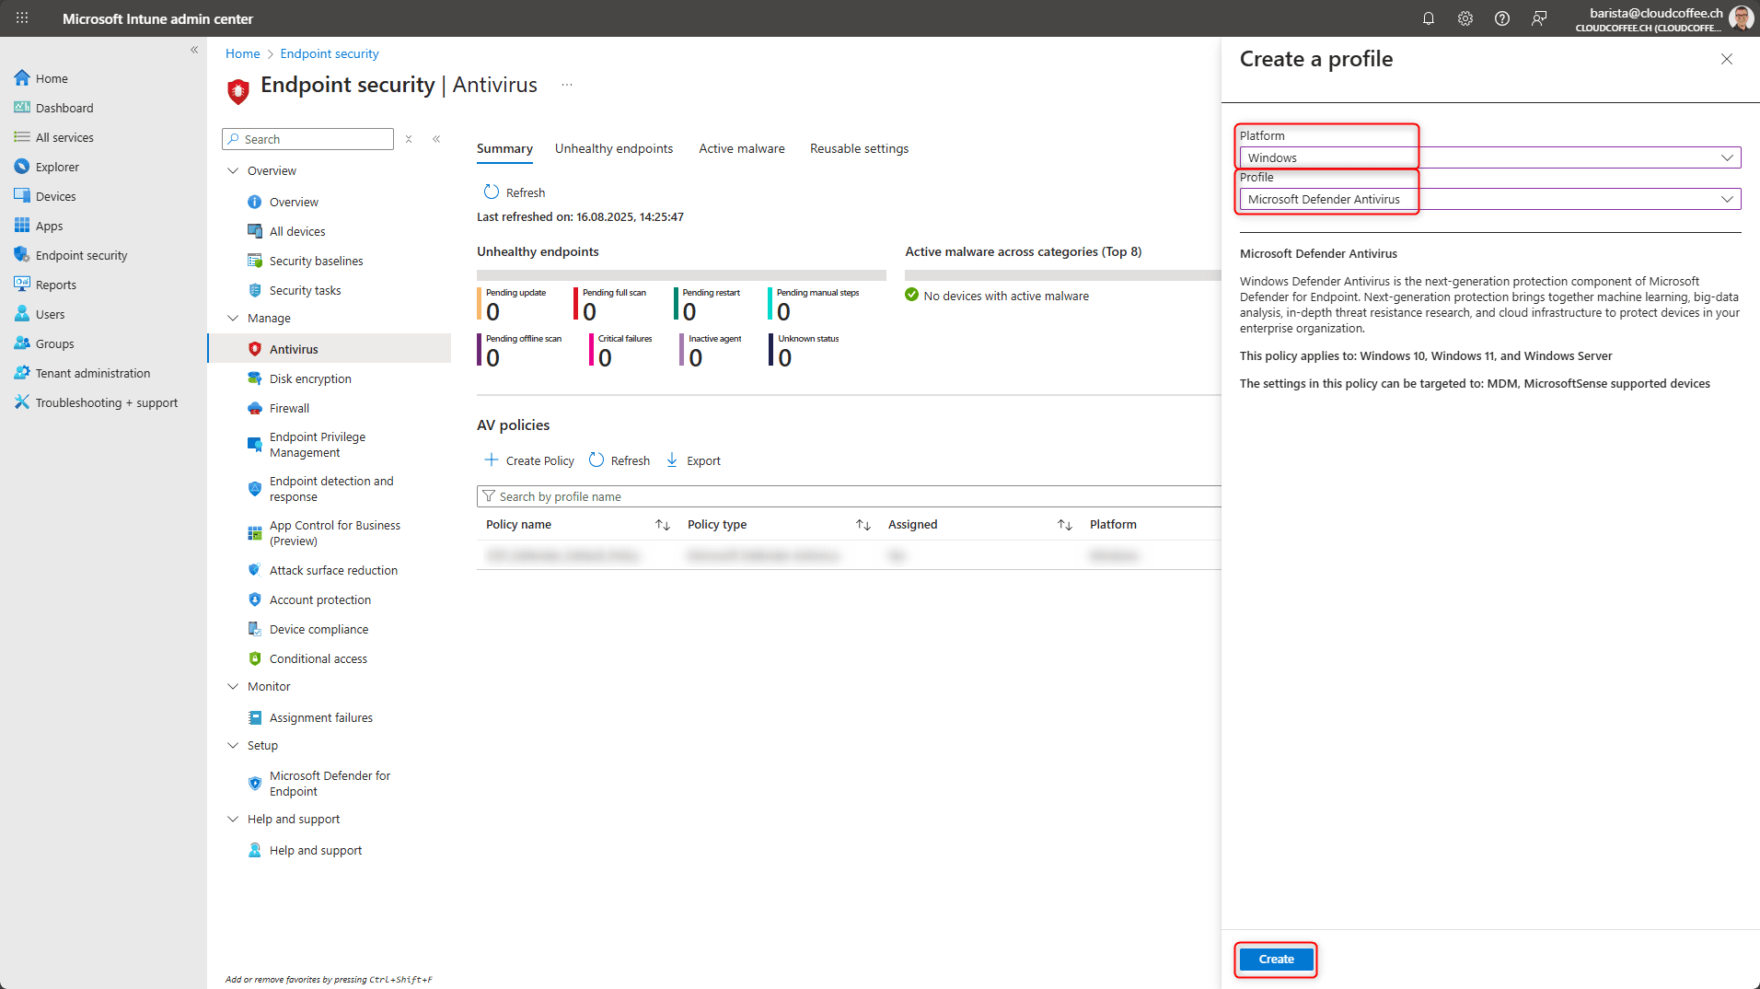The image size is (1760, 989).
Task: Click the Refresh icon under Summary tab
Action: coord(492,192)
